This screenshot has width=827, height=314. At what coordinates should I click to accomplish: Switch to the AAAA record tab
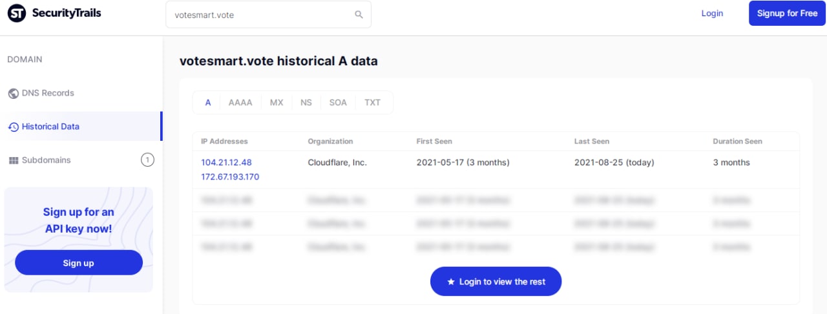point(240,103)
